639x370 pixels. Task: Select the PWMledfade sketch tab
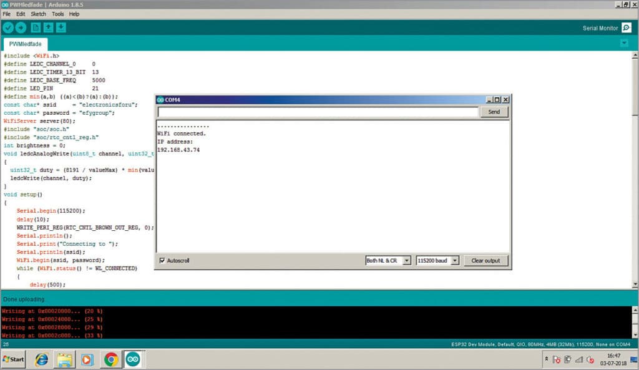click(x=25, y=44)
